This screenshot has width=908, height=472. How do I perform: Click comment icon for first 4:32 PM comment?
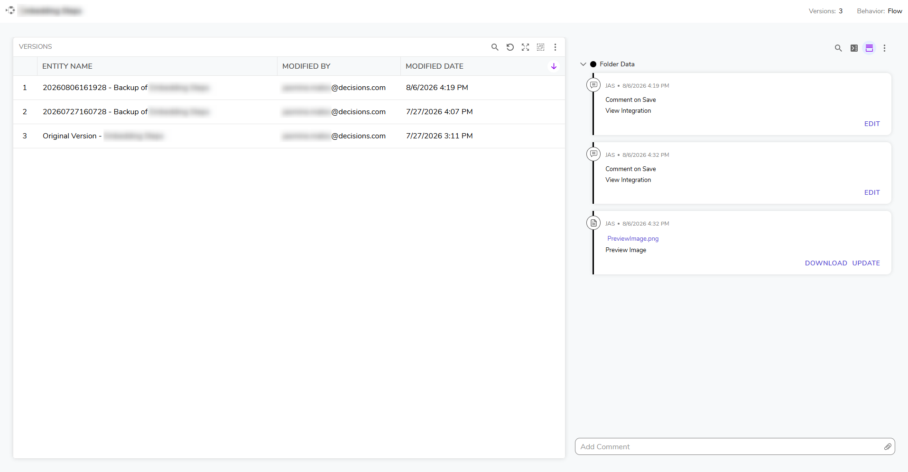[x=593, y=154]
